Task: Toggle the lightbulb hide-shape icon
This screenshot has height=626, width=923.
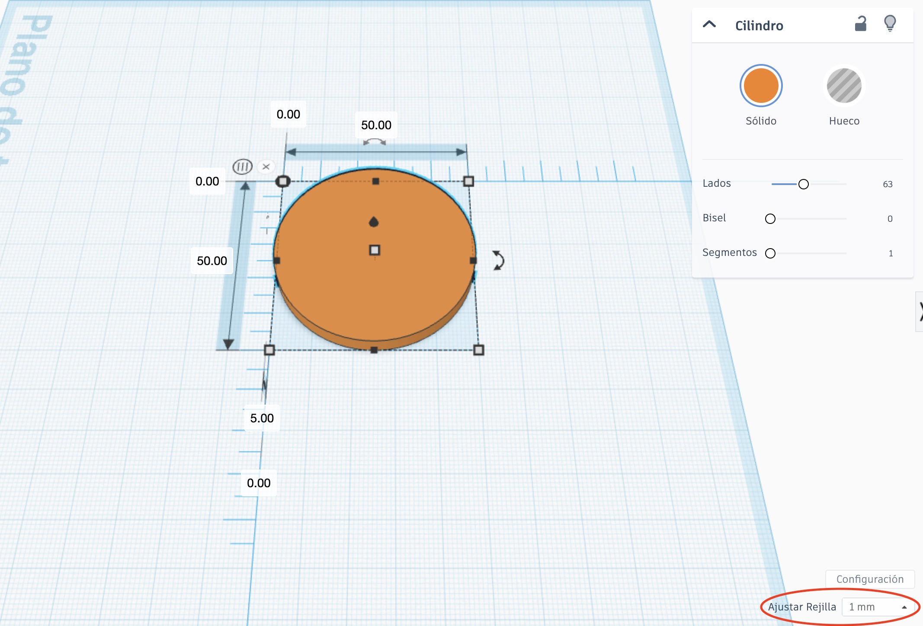Action: coord(890,23)
